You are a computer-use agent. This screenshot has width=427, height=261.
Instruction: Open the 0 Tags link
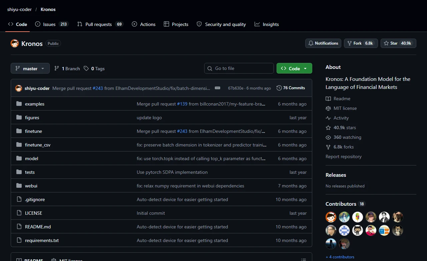(94, 69)
